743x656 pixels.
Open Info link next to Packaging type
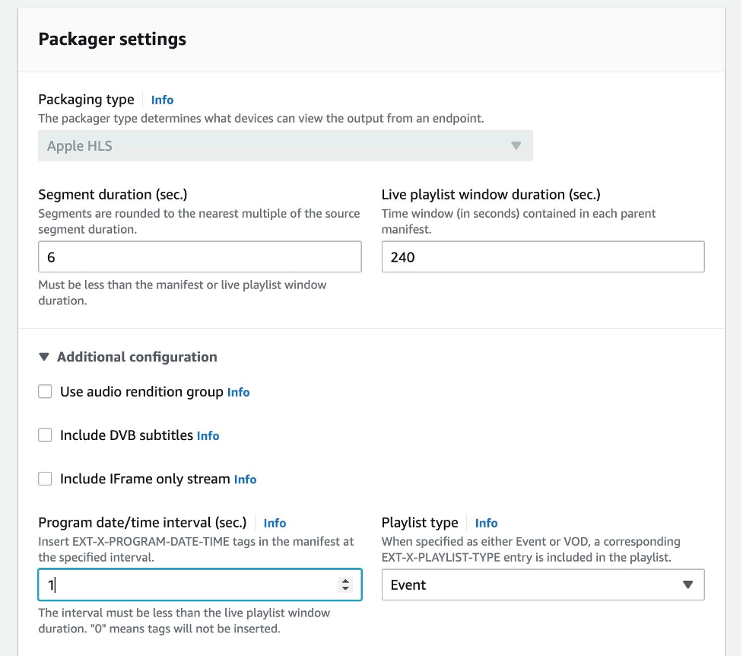tap(162, 100)
